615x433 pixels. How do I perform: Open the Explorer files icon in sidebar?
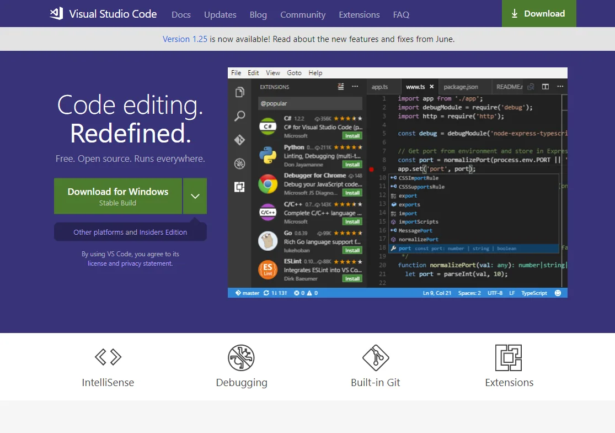click(x=239, y=92)
